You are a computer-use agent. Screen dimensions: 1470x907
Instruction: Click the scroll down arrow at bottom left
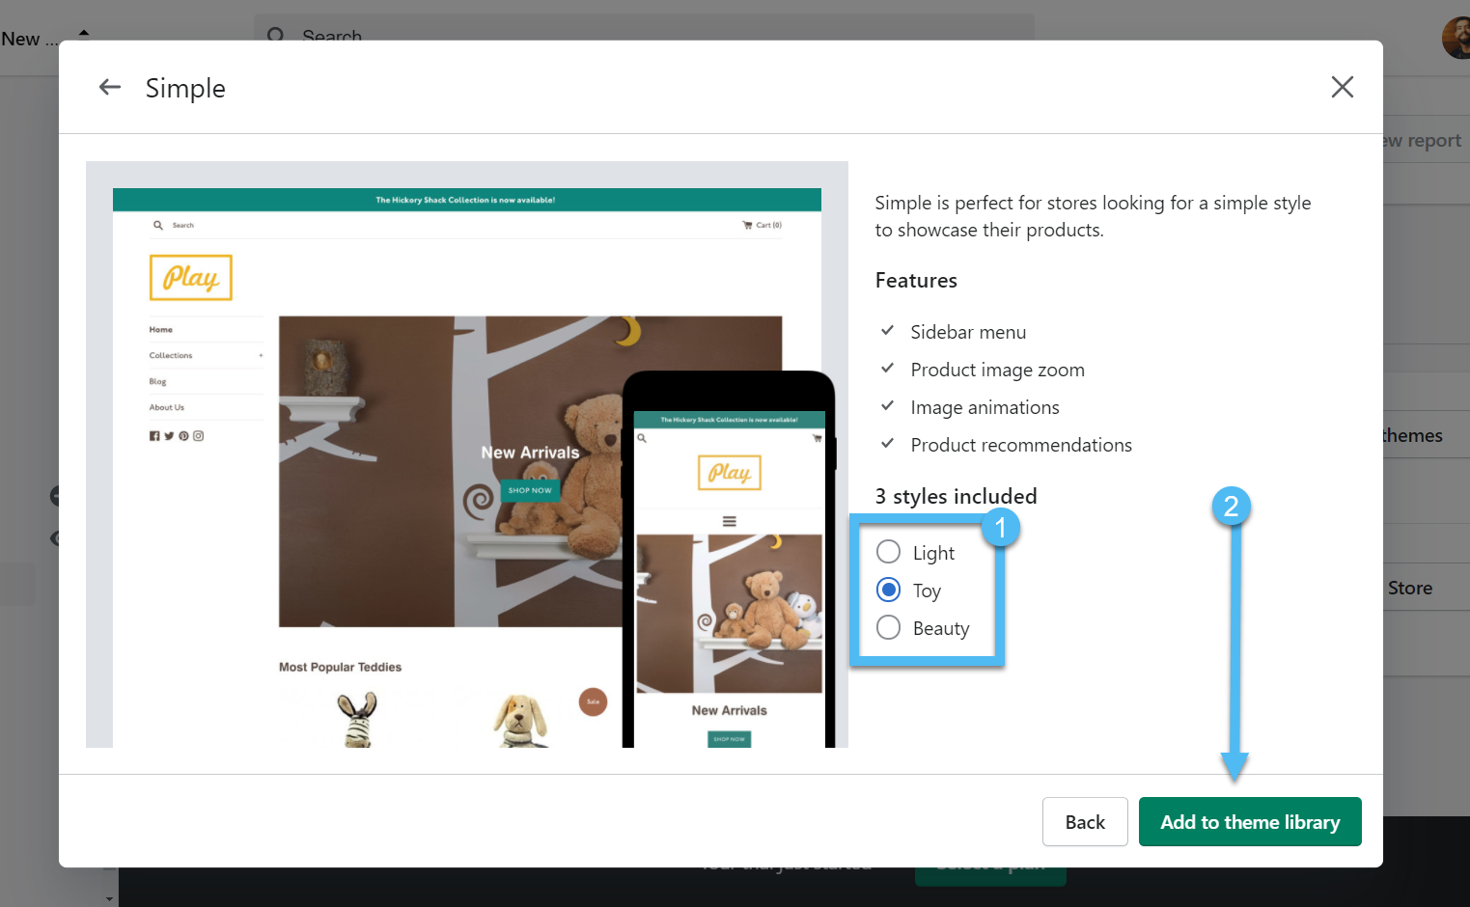tap(109, 898)
